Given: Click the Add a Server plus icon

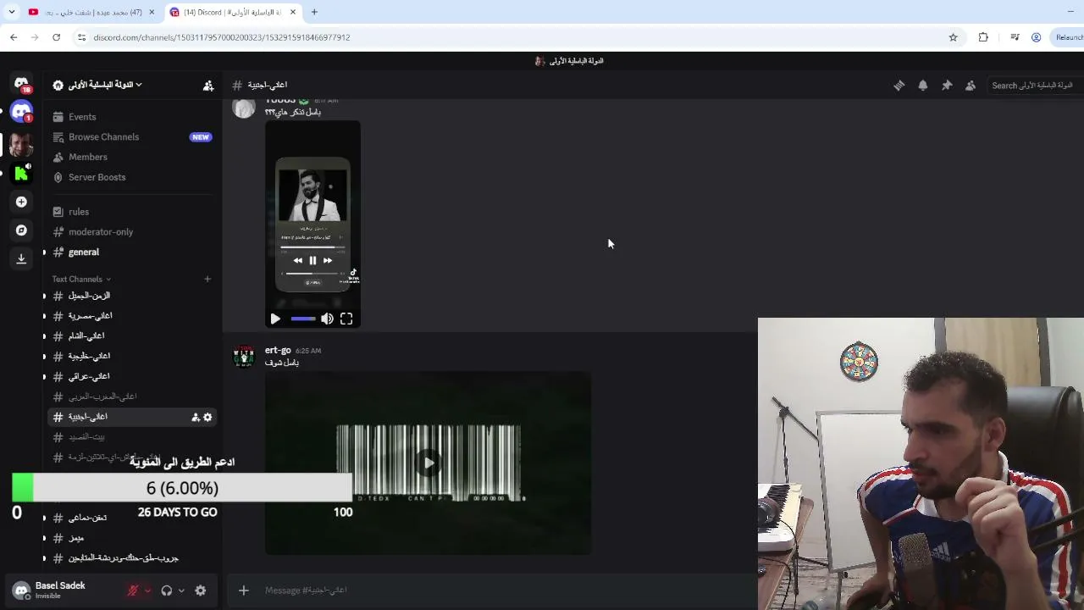Looking at the screenshot, I should pos(21,202).
